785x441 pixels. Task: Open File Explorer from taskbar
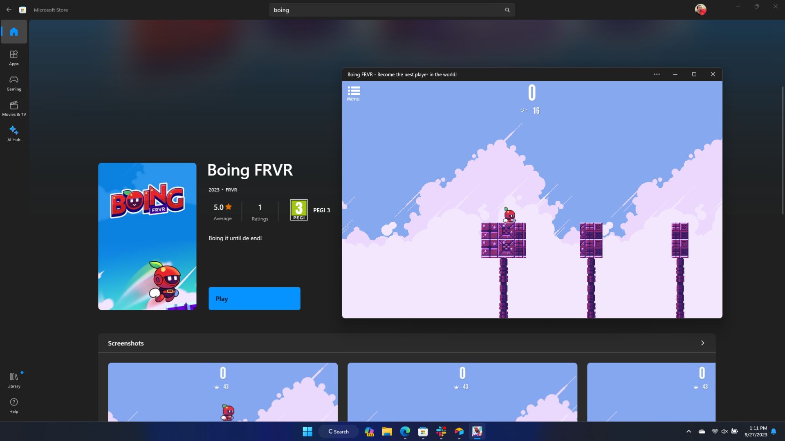pos(387,432)
